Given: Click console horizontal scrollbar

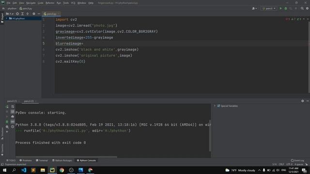Looking at the screenshot, I should [x=66, y=157].
